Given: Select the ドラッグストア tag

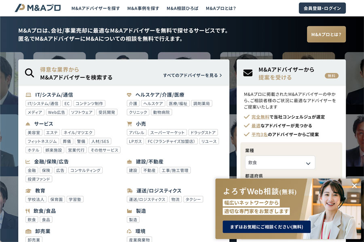Looking at the screenshot, I should [x=203, y=132].
